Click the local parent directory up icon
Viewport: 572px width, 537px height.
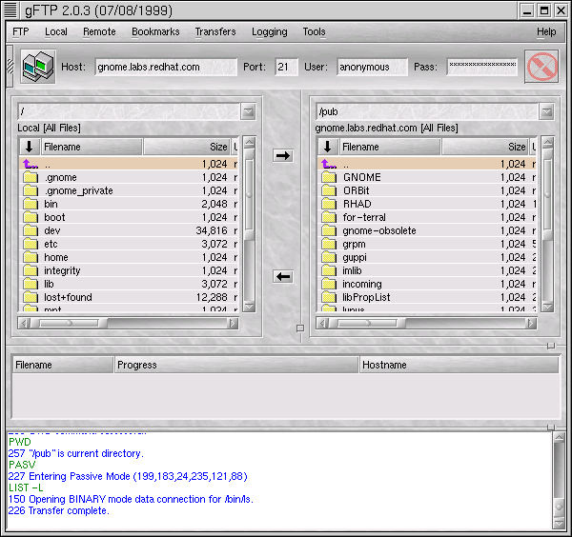[31, 164]
